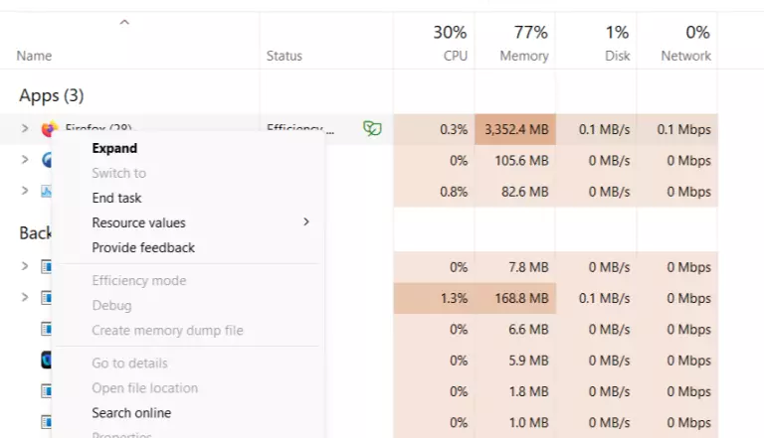This screenshot has height=438, width=764.
Task: Click the Apps (3) group heading
Action: 51,95
